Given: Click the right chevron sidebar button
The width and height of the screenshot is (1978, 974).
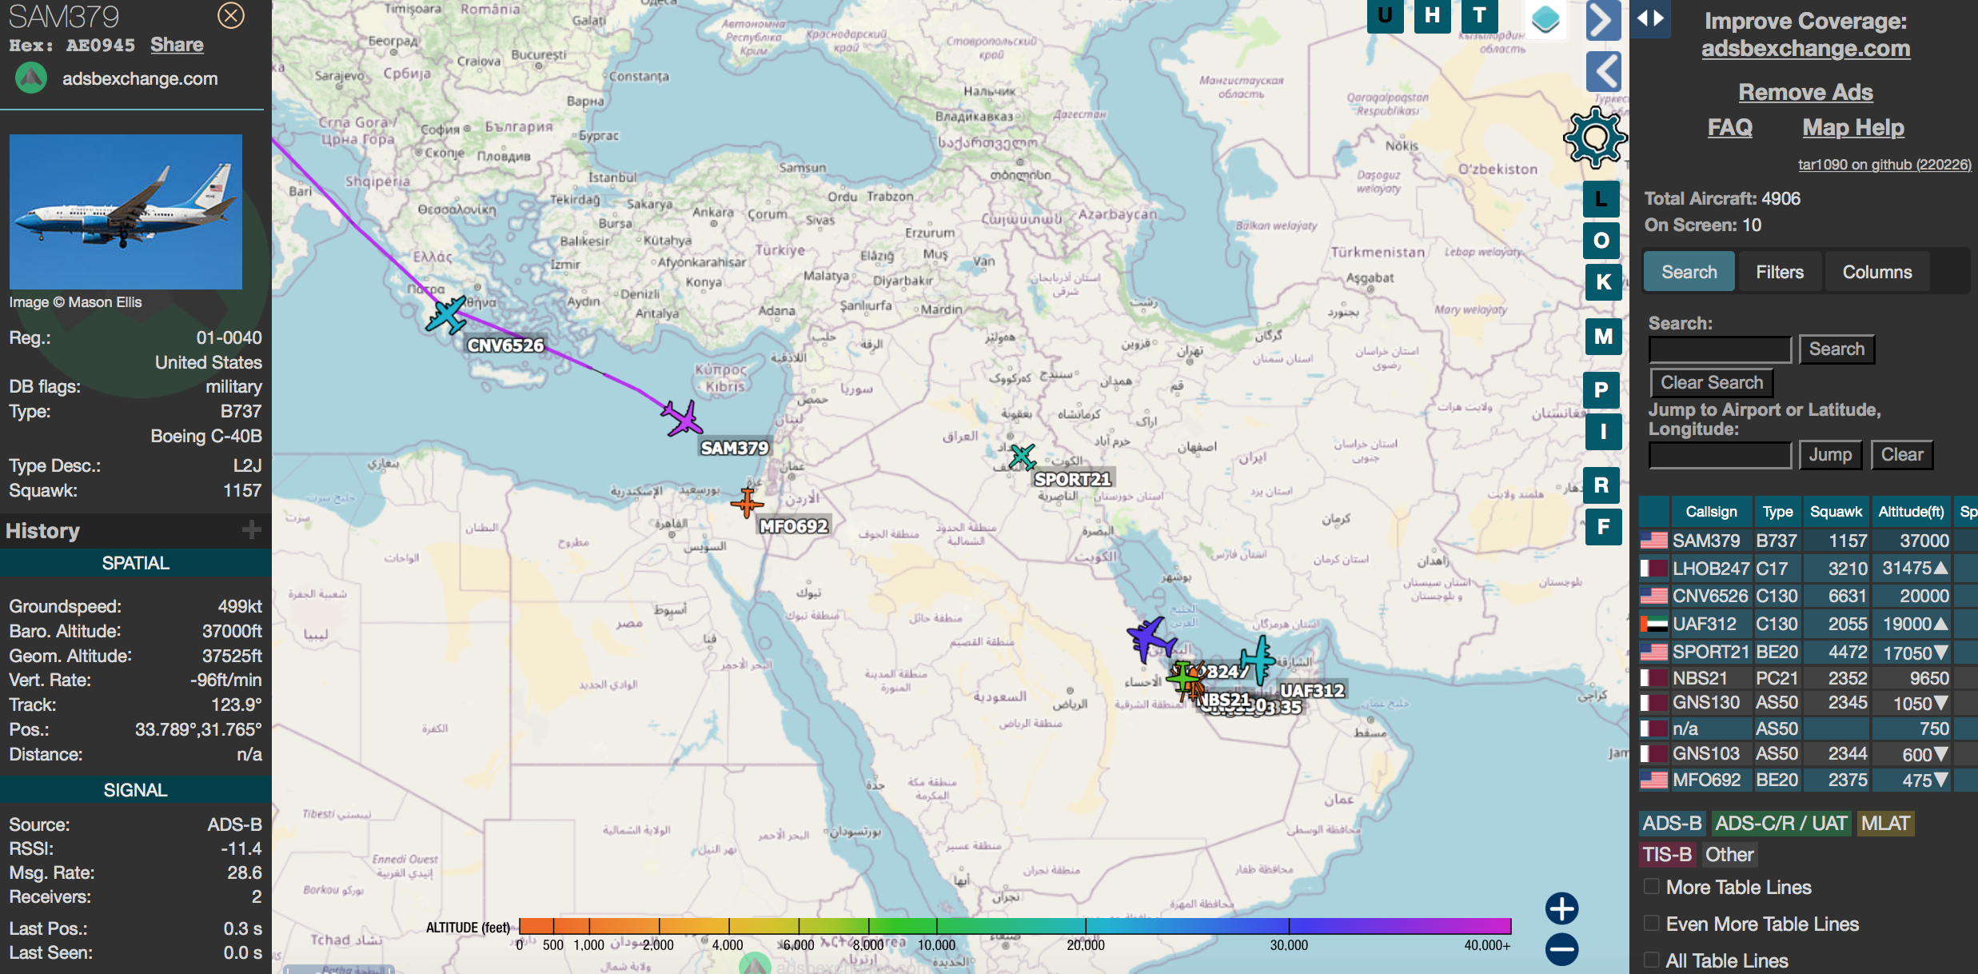Looking at the screenshot, I should pos(1603,20).
